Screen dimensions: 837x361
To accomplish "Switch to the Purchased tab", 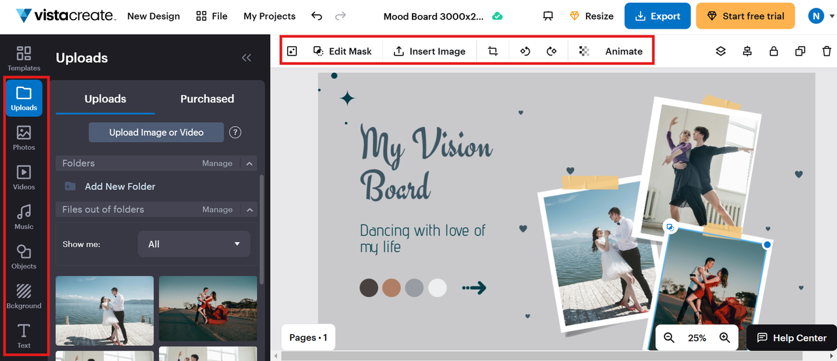I will tap(207, 99).
